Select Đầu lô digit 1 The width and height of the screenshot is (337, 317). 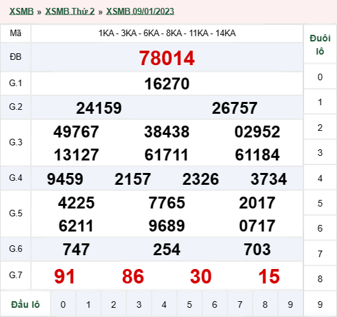pyautogui.click(x=88, y=305)
